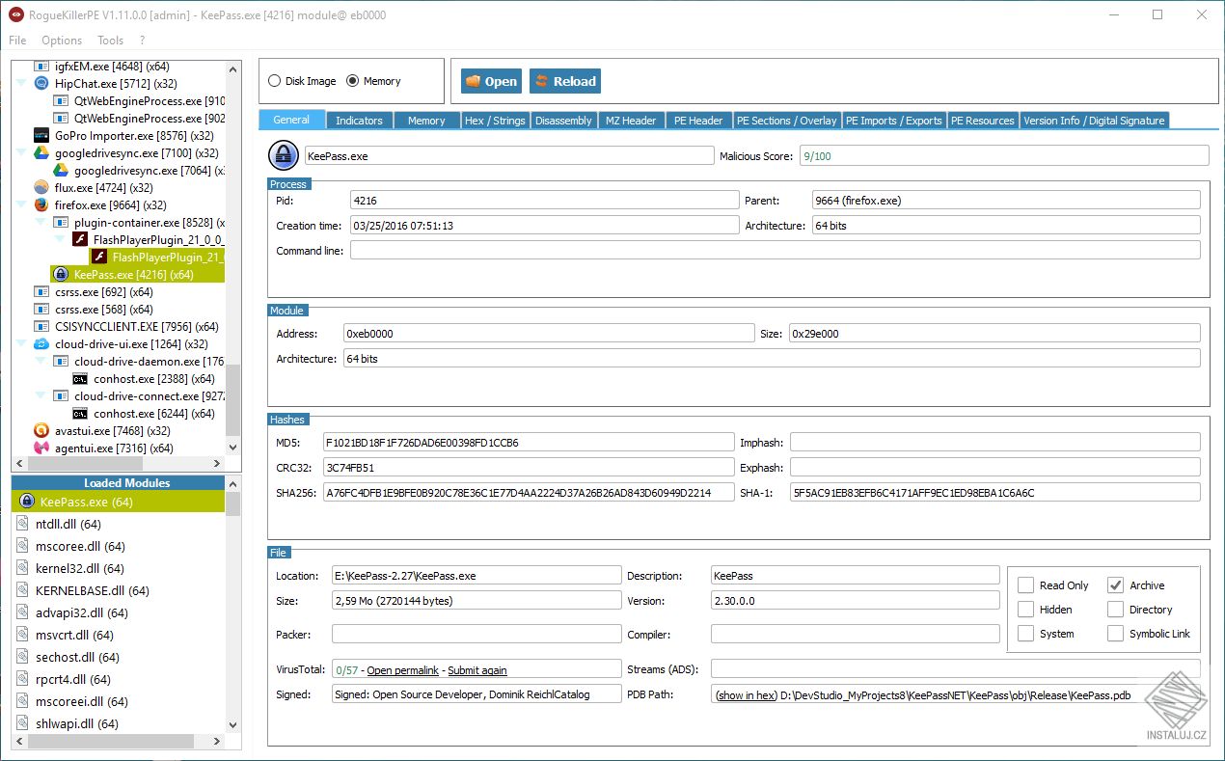Switch to the Disassembly tab

click(x=563, y=121)
